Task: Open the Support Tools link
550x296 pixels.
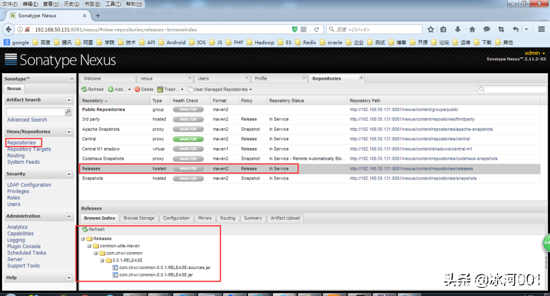Action: pyautogui.click(x=23, y=266)
